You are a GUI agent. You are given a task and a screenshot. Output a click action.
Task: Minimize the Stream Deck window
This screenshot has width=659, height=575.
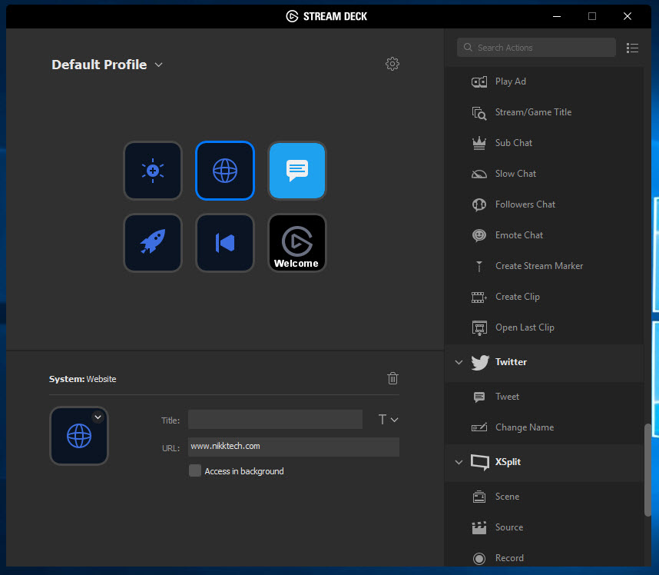click(557, 16)
